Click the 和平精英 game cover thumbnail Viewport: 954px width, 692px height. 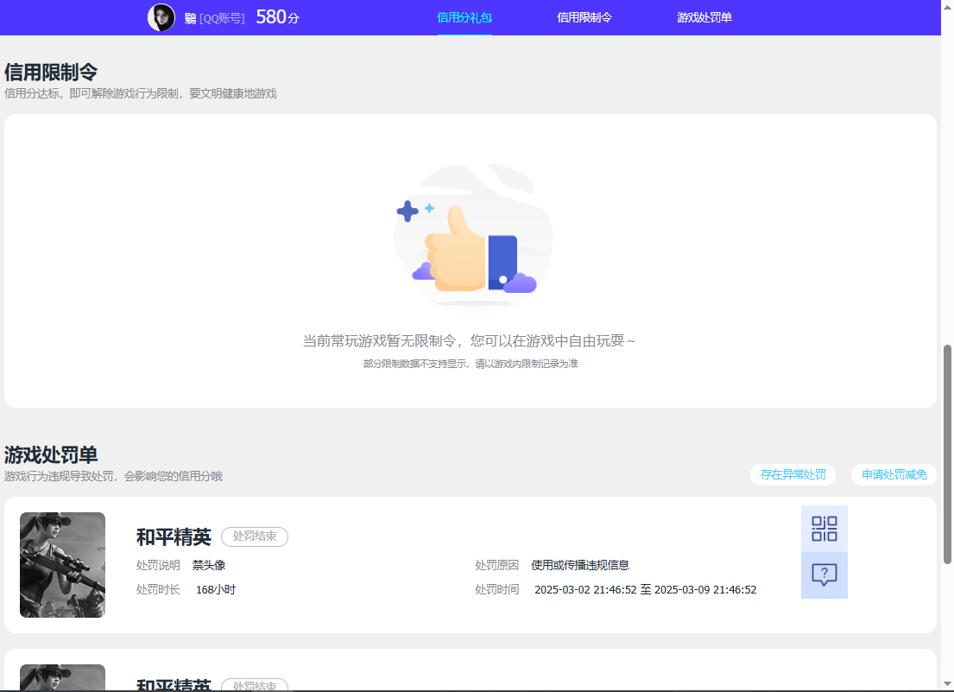tap(63, 565)
